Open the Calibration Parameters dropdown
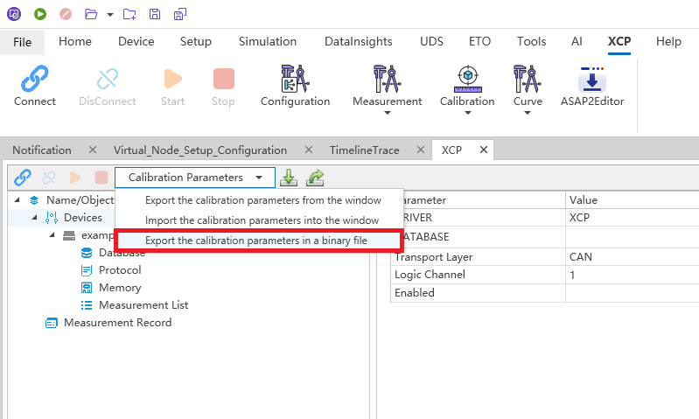 click(x=195, y=178)
